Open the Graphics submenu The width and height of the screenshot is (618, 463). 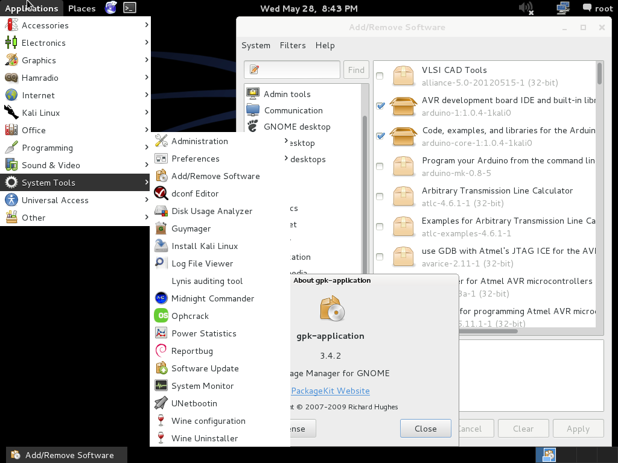(75, 60)
